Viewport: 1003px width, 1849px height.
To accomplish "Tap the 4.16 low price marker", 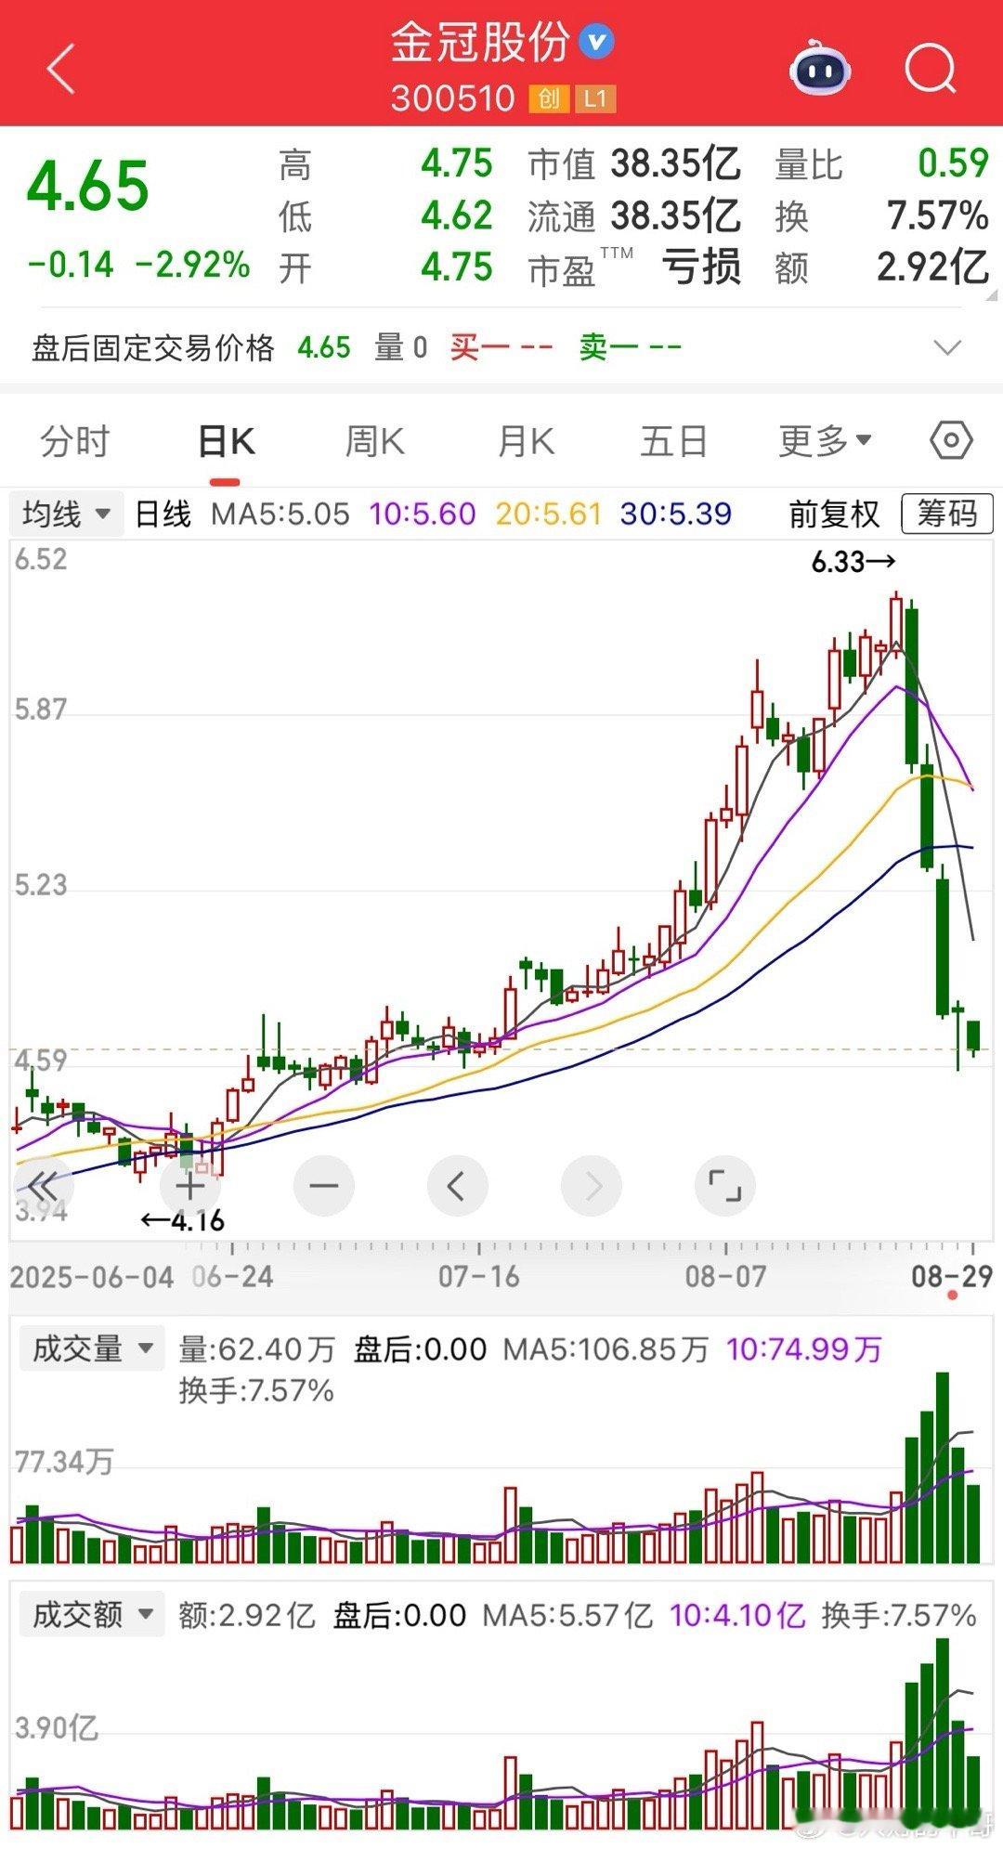I will coord(183,1220).
